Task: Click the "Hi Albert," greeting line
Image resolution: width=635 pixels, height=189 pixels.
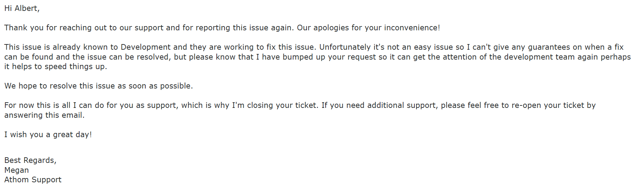Action: (x=22, y=8)
